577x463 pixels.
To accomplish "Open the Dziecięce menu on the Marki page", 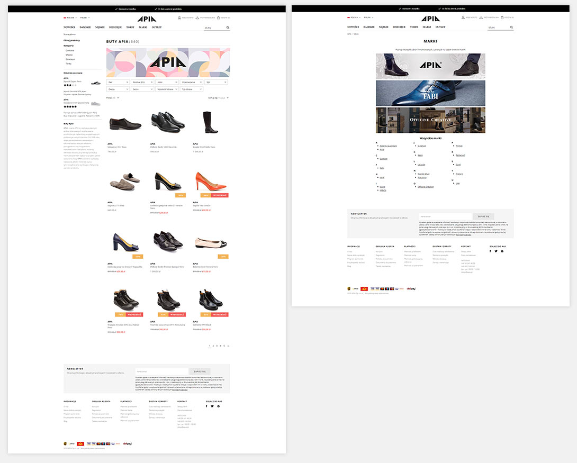I will [399, 27].
